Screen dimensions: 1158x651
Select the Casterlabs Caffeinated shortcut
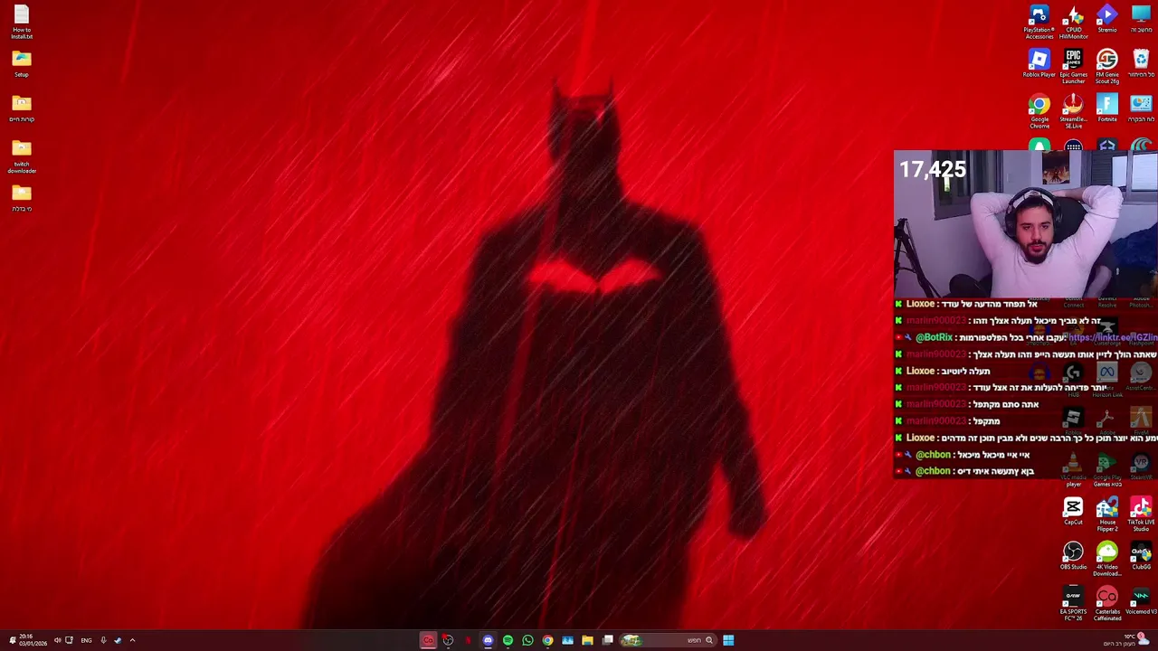click(x=1107, y=604)
